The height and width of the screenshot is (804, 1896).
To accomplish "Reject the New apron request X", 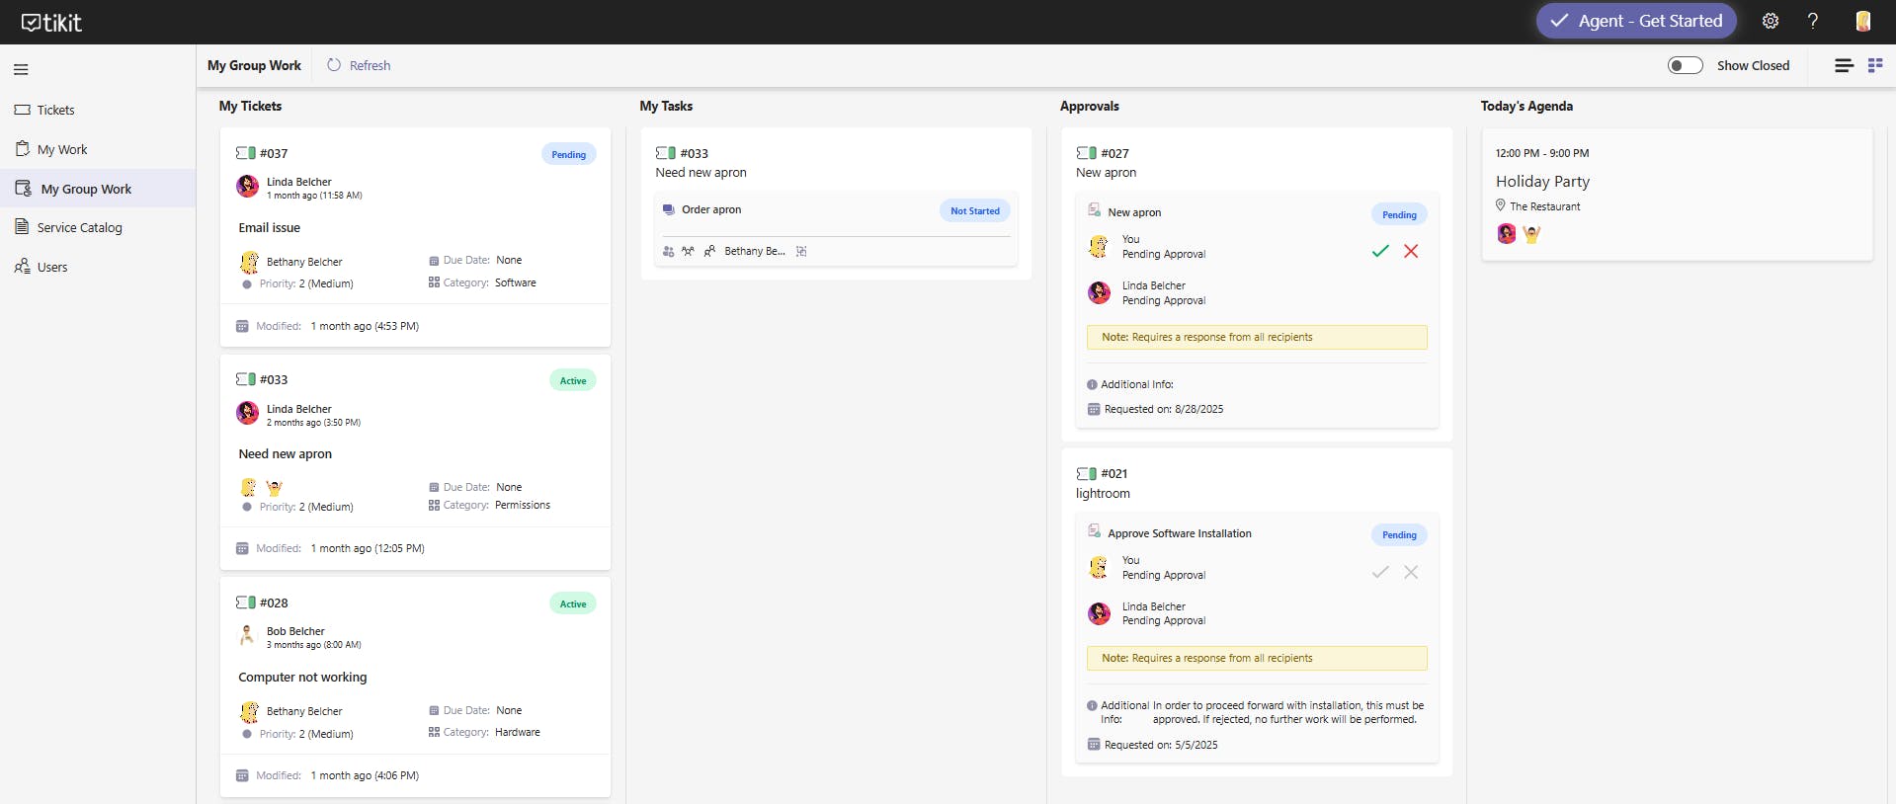I will 1411,251.
